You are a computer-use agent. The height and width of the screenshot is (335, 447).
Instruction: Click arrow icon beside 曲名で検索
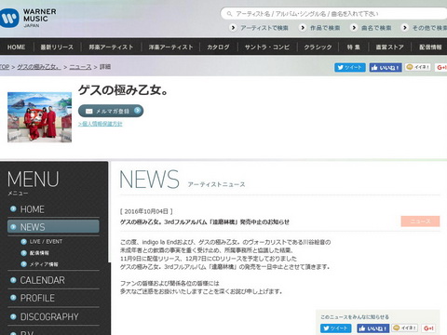tap(354, 28)
